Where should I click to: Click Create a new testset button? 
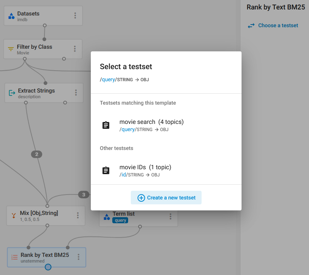coord(166,198)
